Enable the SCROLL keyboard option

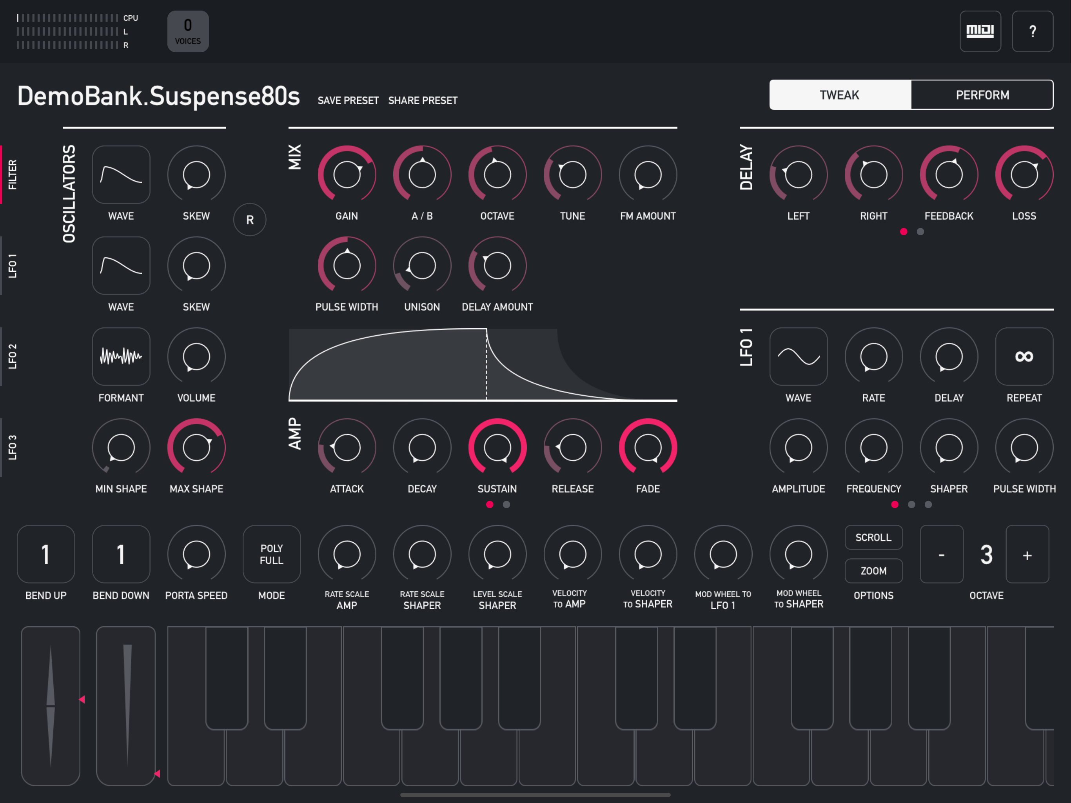(x=873, y=537)
